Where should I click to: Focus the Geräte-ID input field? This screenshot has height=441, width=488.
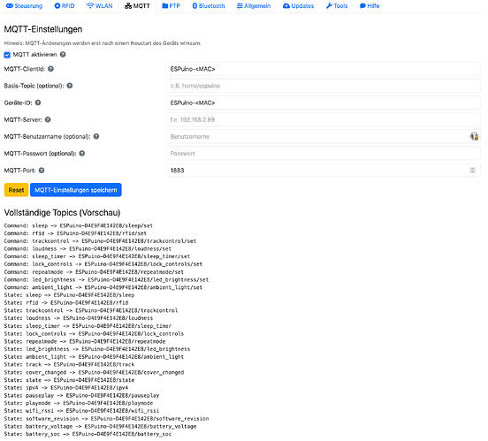(x=323, y=103)
